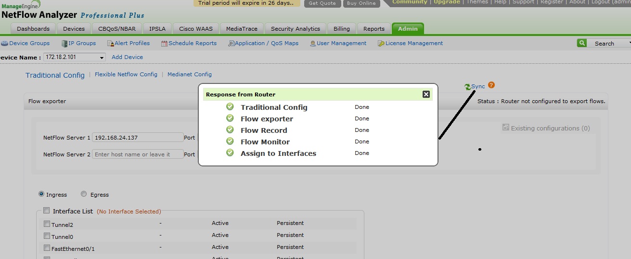
Task: Click the Buy Online button
Action: 361,3
